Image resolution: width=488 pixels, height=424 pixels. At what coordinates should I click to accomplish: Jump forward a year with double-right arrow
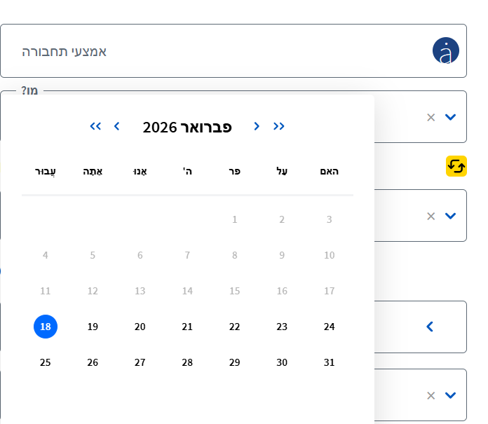pyautogui.click(x=278, y=126)
